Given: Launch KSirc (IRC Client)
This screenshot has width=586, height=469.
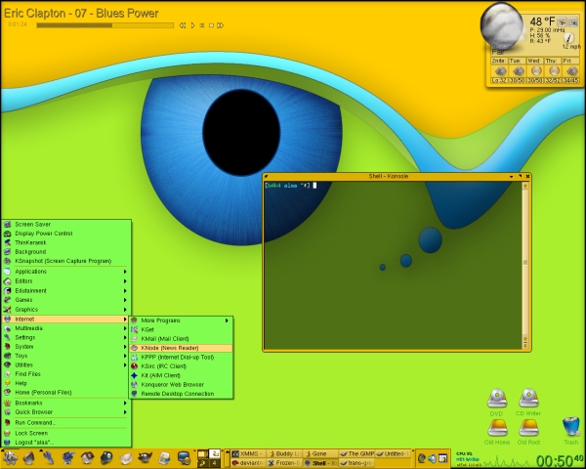Looking at the screenshot, I should 181,366.
